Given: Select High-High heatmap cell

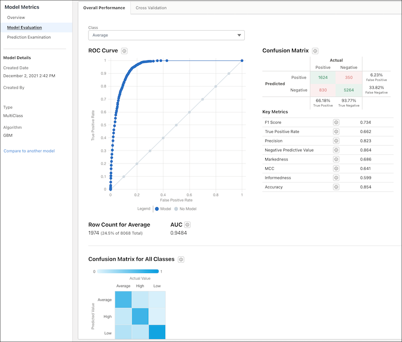Looking at the screenshot, I should pyautogui.click(x=140, y=316).
